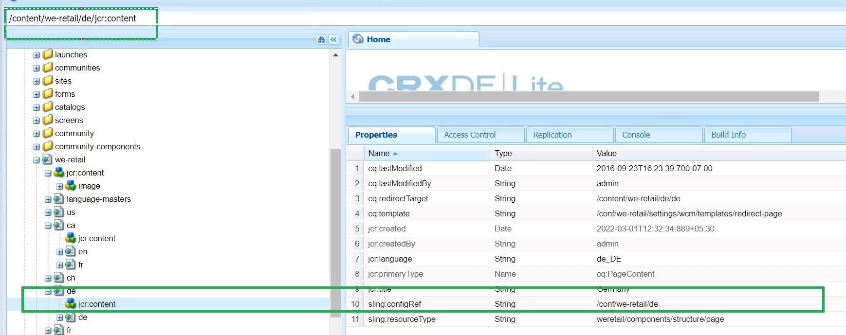The height and width of the screenshot is (335, 846).
Task: Click the redirect-page template value
Action: click(689, 213)
